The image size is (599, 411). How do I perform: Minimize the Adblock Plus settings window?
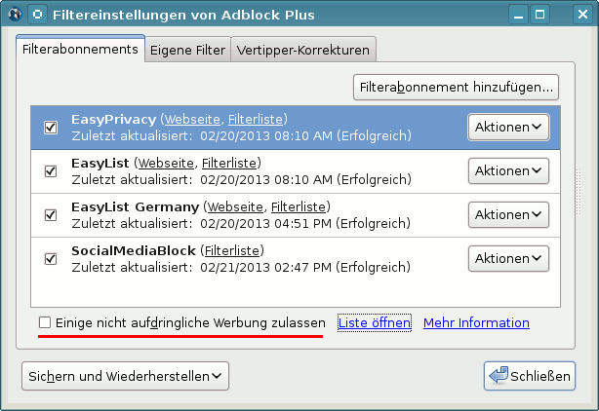tap(518, 15)
